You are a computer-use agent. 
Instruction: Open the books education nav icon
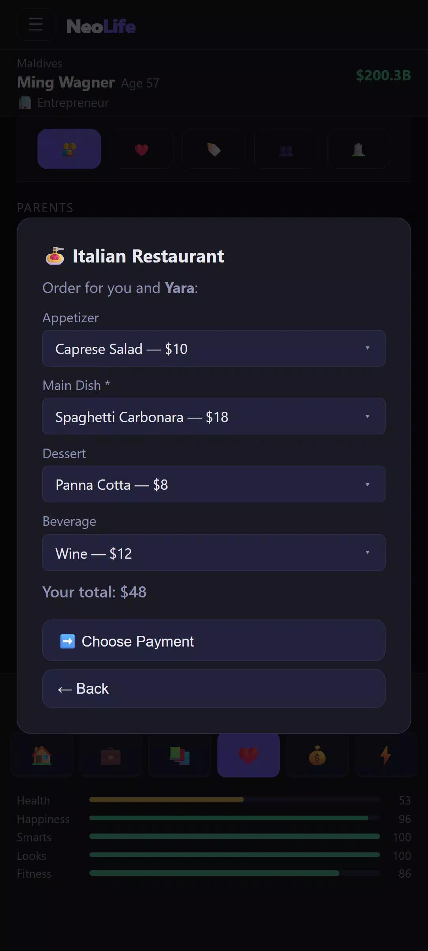point(180,755)
